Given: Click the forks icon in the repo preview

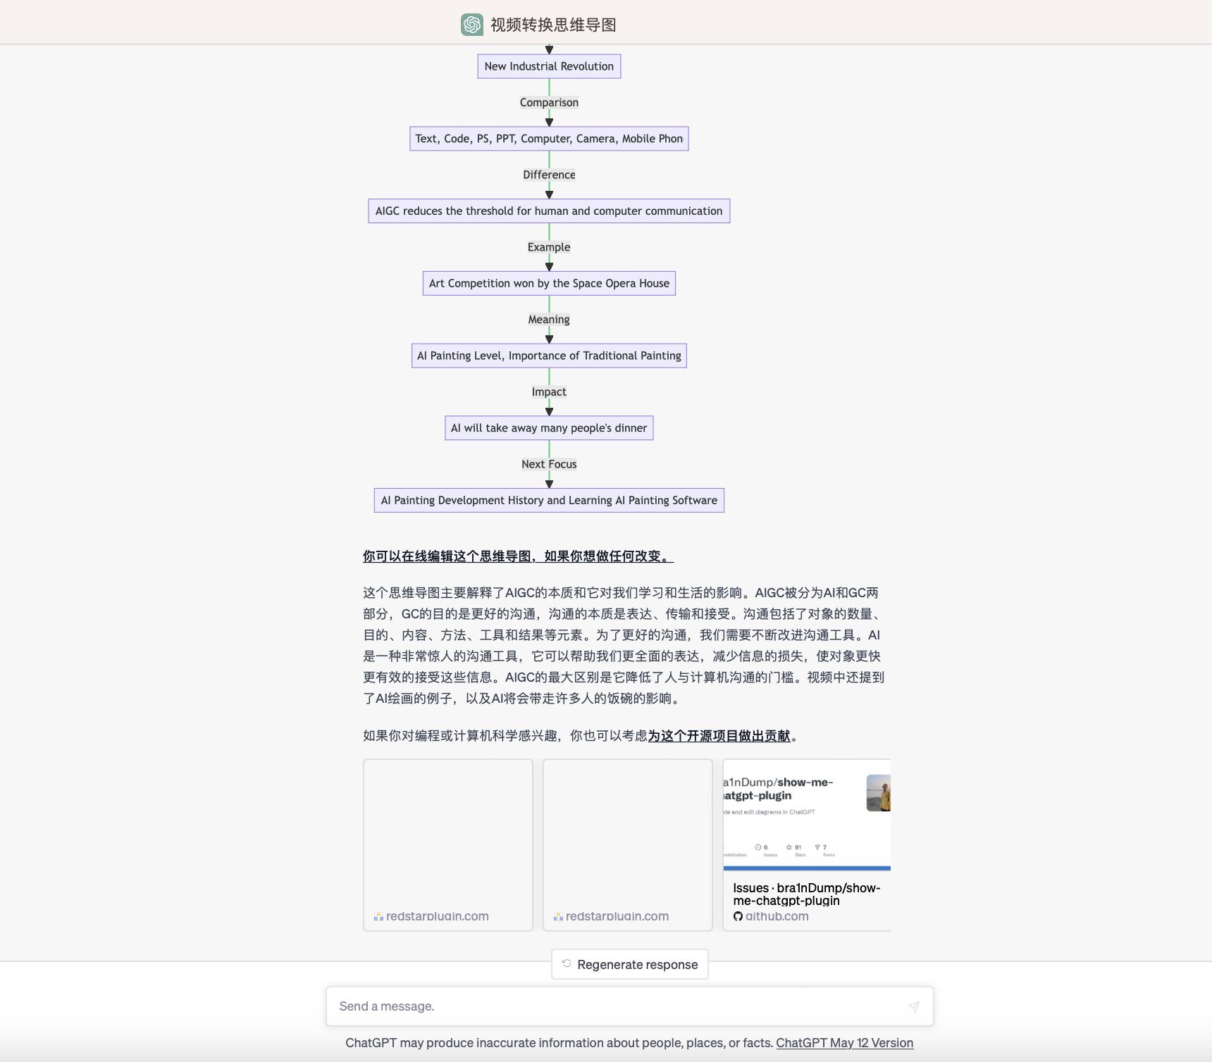Looking at the screenshot, I should (x=816, y=846).
